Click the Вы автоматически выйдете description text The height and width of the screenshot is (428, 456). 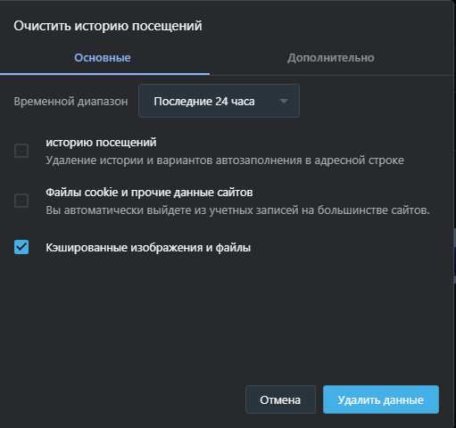coord(237,210)
